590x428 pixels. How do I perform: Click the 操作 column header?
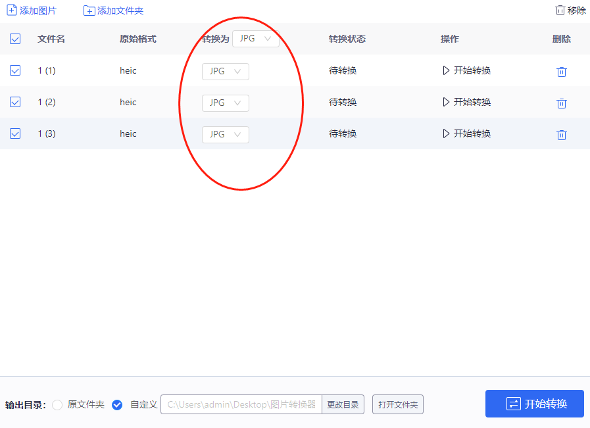coord(450,39)
